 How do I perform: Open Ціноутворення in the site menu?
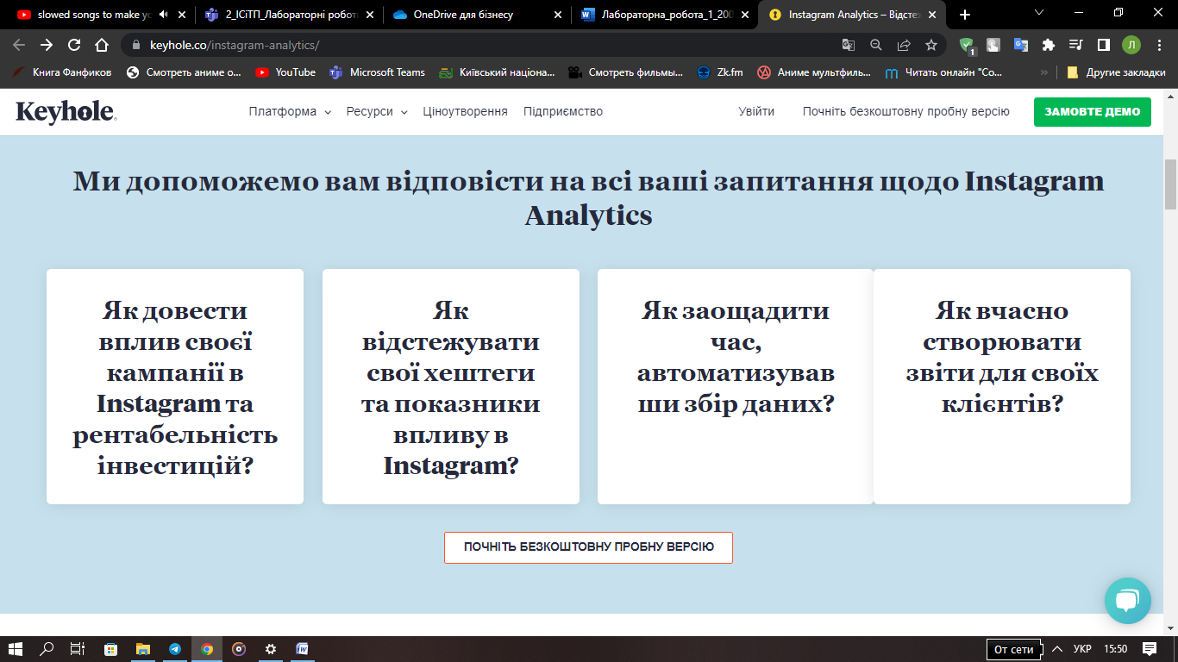465,111
